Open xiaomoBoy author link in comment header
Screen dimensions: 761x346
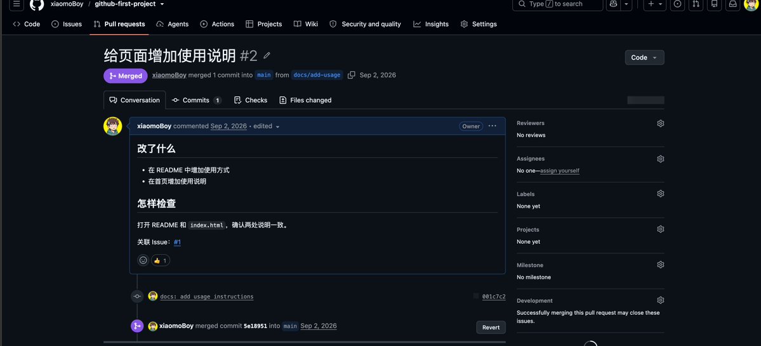click(154, 126)
